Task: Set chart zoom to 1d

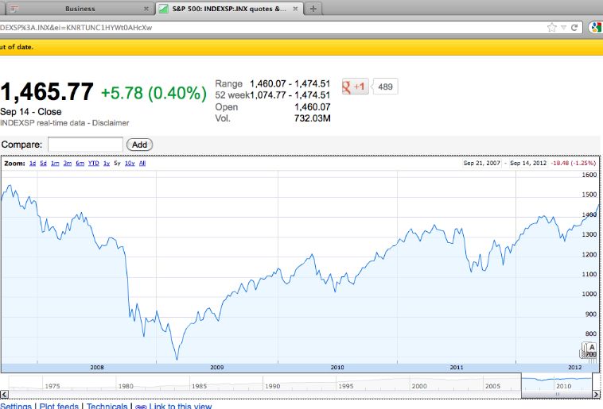Action: [x=33, y=164]
